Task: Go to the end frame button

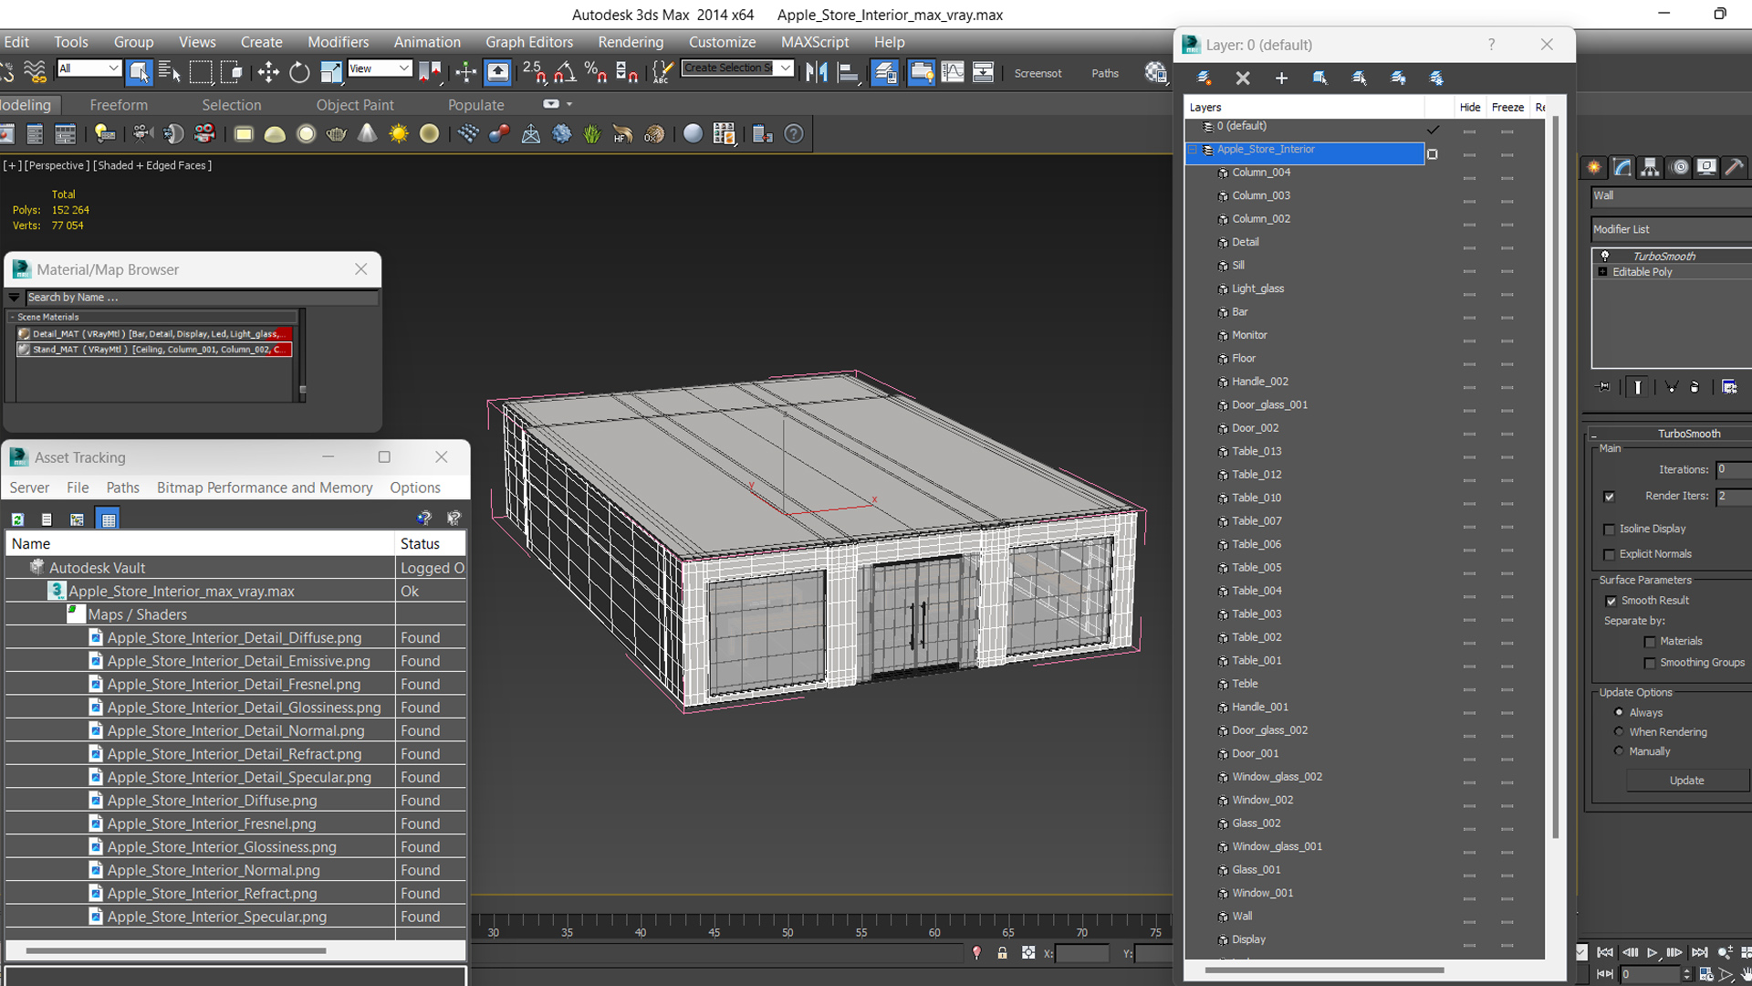Action: click(1699, 952)
